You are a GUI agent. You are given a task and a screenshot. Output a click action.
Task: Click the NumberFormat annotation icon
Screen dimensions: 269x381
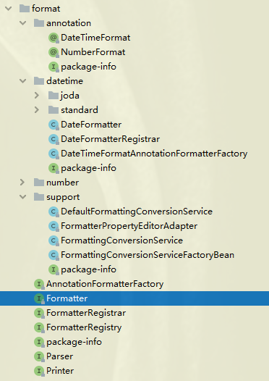pos(54,52)
